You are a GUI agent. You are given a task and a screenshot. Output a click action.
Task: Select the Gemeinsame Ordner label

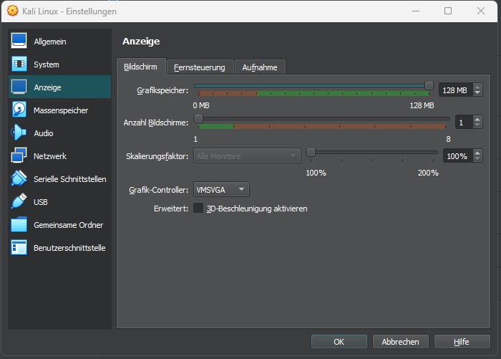pyautogui.click(x=69, y=225)
